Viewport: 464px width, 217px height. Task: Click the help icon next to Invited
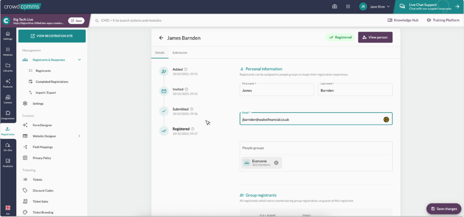pyautogui.click(x=187, y=90)
